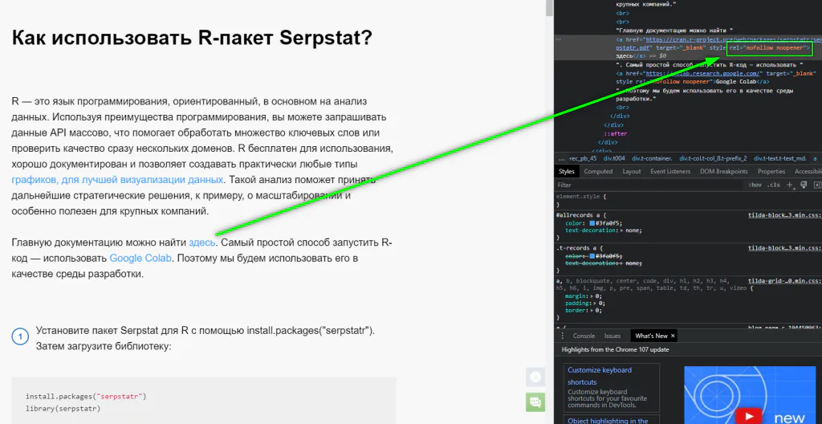Screen dimensions: 822x424
Task: Open color picker for #allrecords a color swatch
Action: click(x=592, y=223)
